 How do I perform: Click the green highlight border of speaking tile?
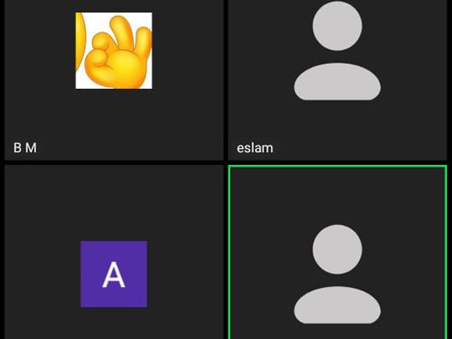(x=337, y=166)
